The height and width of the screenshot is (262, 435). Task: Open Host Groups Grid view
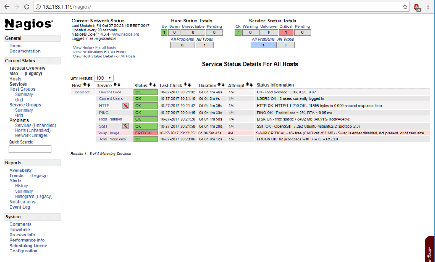point(19,100)
